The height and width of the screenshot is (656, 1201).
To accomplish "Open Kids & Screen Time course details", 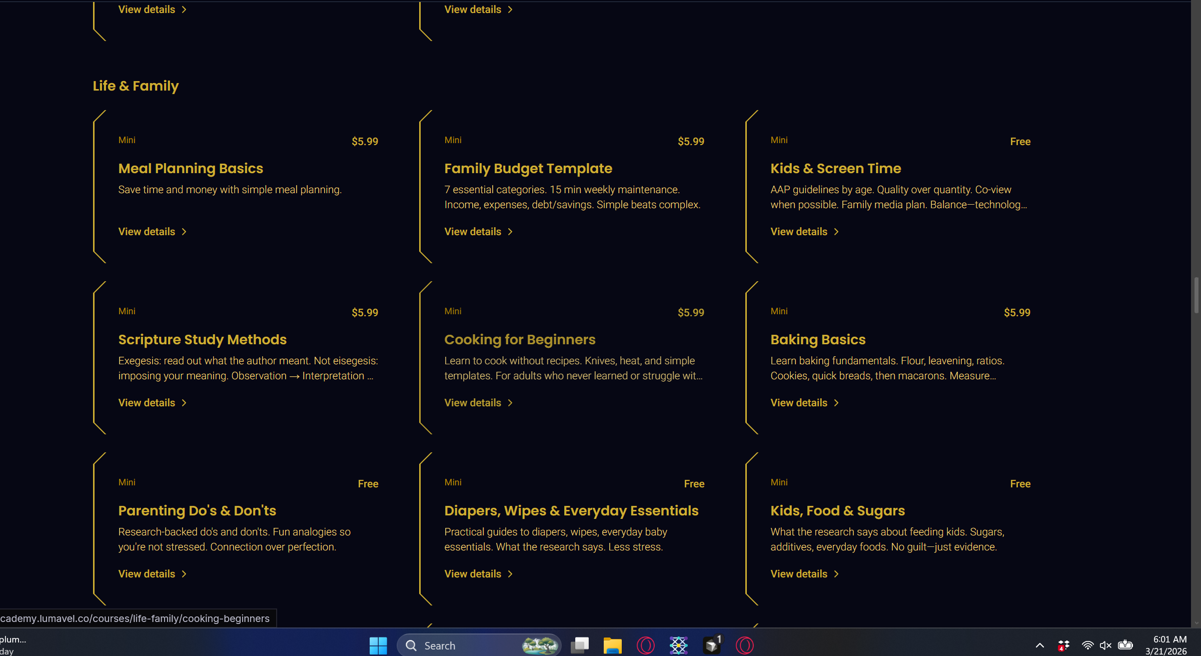I will [x=799, y=231].
